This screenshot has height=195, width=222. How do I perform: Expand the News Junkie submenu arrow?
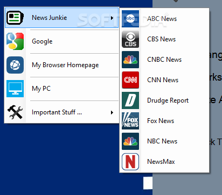(x=112, y=18)
